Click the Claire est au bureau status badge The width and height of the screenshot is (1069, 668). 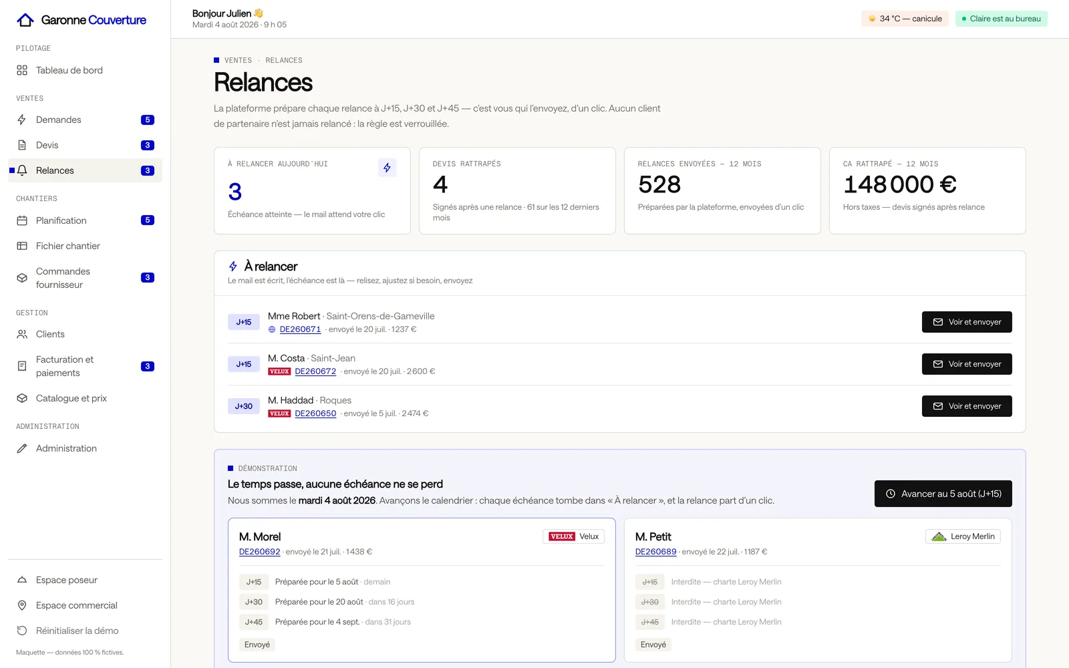(x=1002, y=19)
